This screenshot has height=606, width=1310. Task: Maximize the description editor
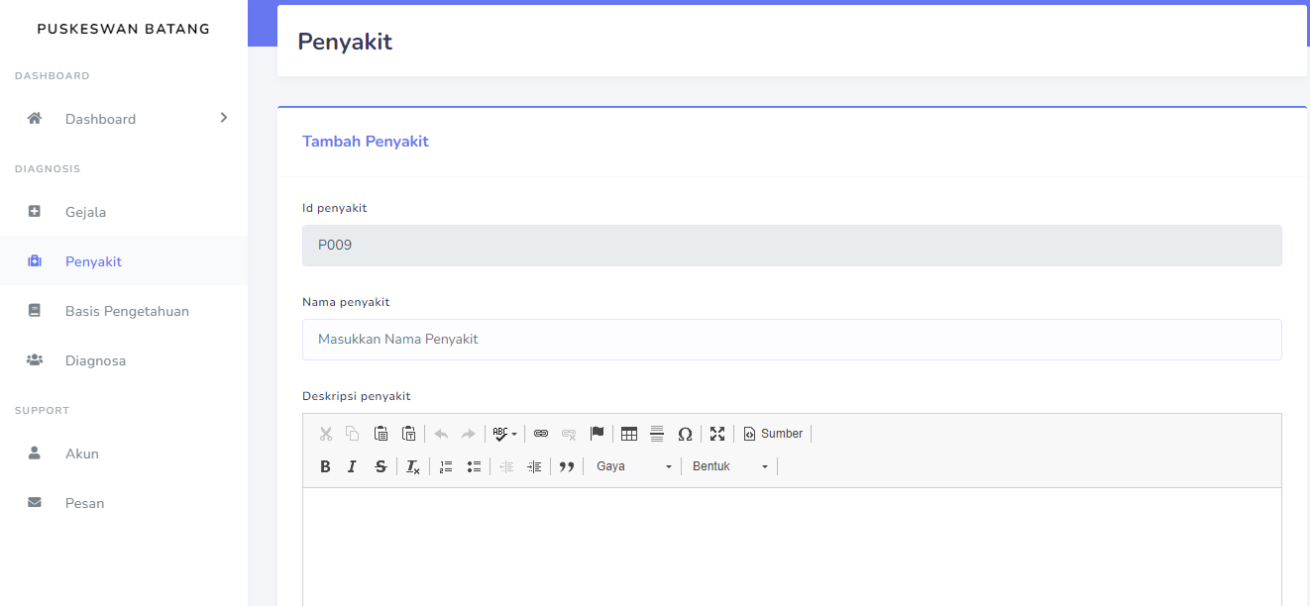717,433
